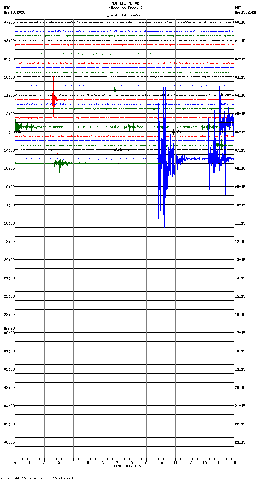This screenshot has width=258, height=482.
Task: Click the "15:00" UTC time label
Action: pos(9,169)
